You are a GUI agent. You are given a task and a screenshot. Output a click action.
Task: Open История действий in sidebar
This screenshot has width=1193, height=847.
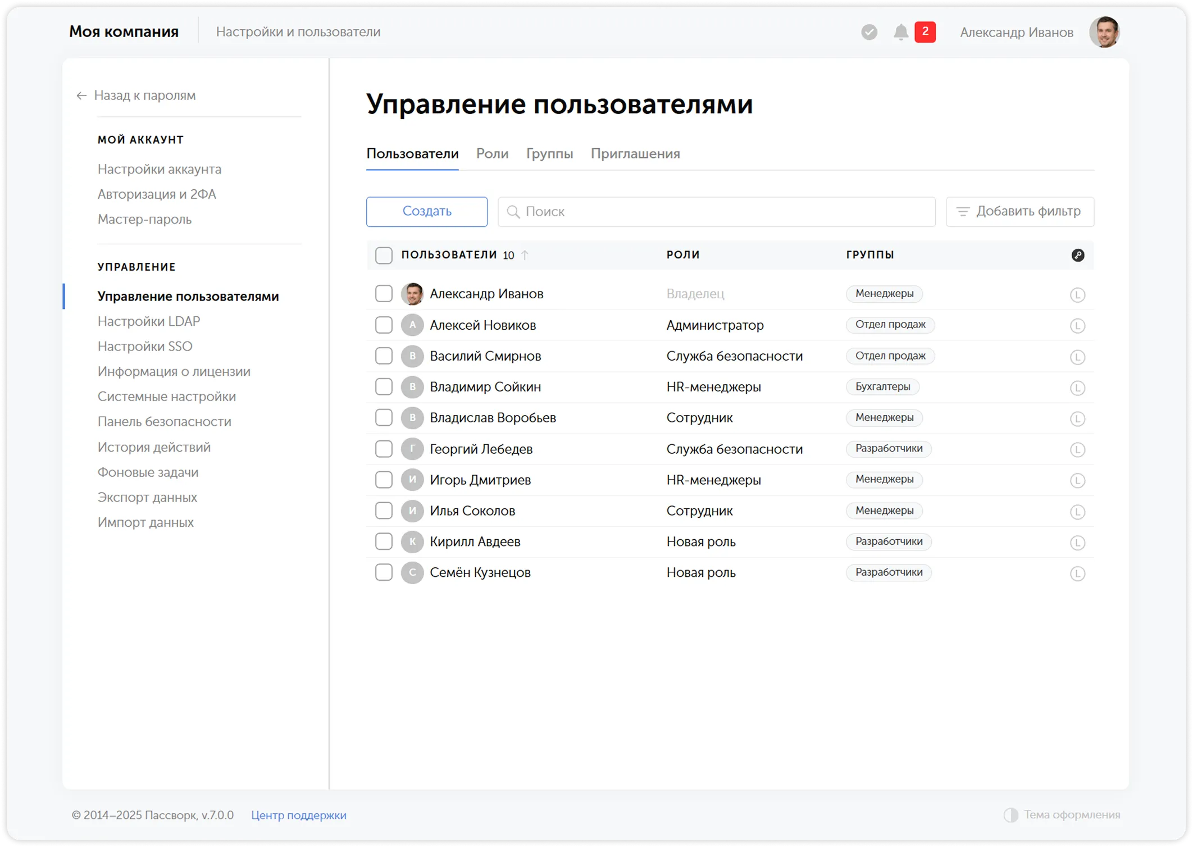154,447
